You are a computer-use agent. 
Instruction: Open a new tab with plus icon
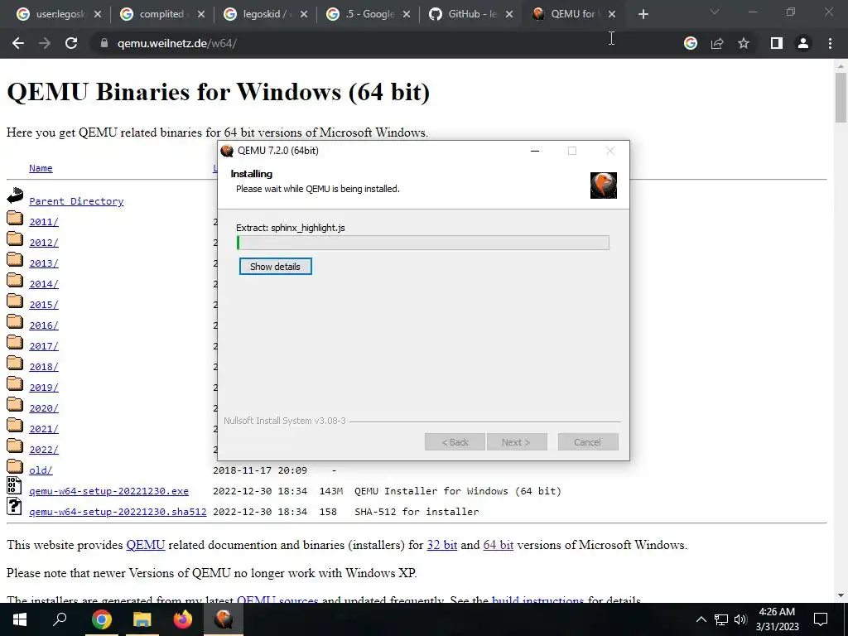coord(643,14)
